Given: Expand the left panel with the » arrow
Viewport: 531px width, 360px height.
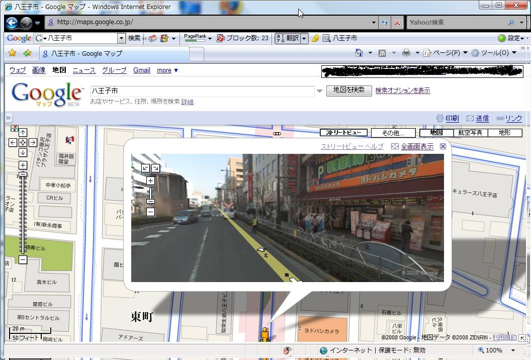Looking at the screenshot, I should coord(9,118).
